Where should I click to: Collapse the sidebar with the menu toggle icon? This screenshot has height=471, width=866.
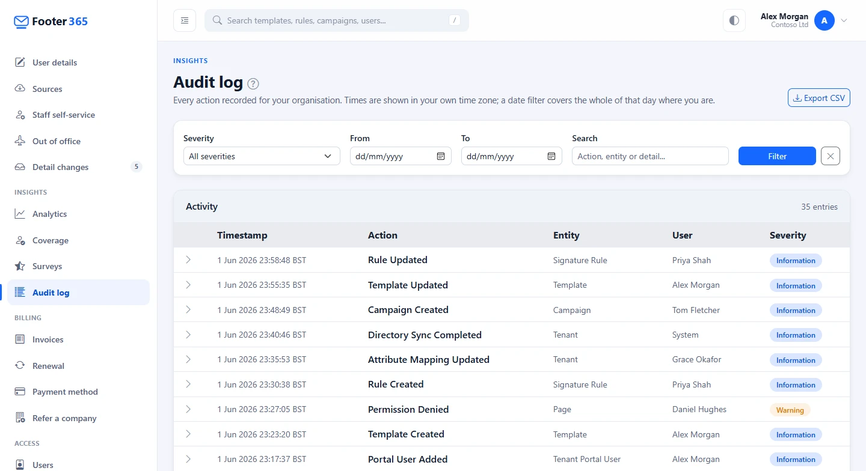click(x=185, y=20)
